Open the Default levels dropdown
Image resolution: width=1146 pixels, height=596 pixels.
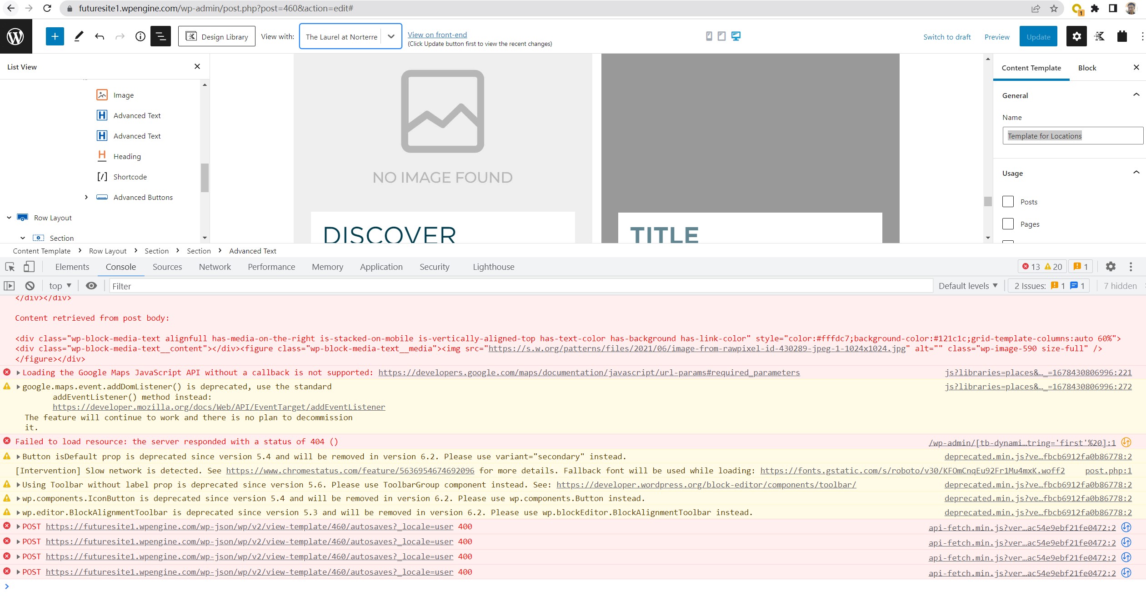pyautogui.click(x=968, y=286)
